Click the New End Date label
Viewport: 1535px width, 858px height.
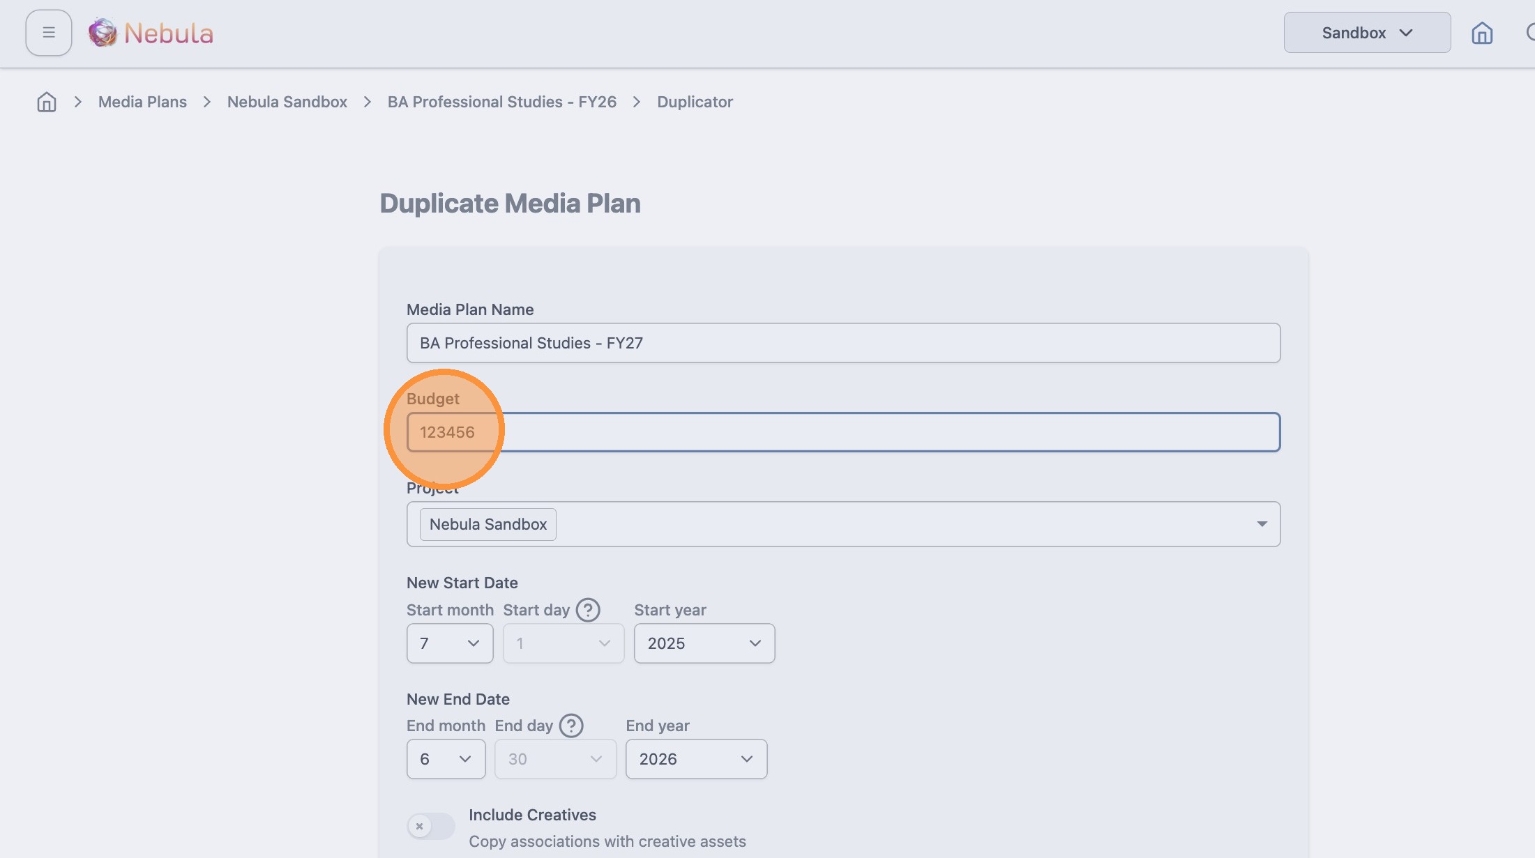458,699
